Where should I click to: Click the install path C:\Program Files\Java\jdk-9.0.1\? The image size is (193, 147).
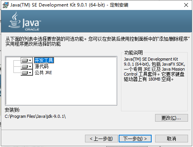tap(35, 116)
